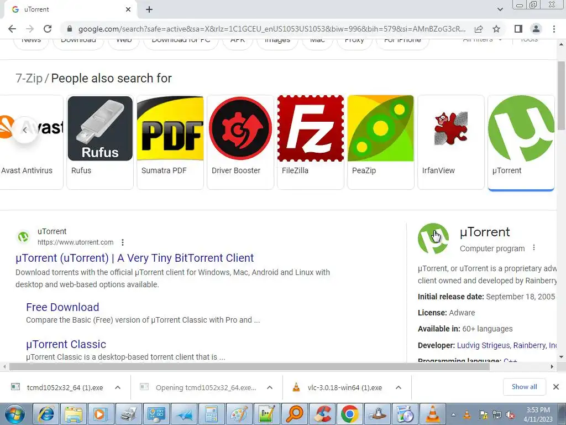
Task: Slide the carousel to the previous items
Action: pyautogui.click(x=25, y=129)
